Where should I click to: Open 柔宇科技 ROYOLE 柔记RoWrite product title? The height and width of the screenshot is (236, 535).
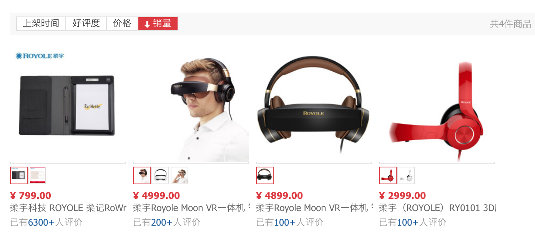tap(68, 208)
